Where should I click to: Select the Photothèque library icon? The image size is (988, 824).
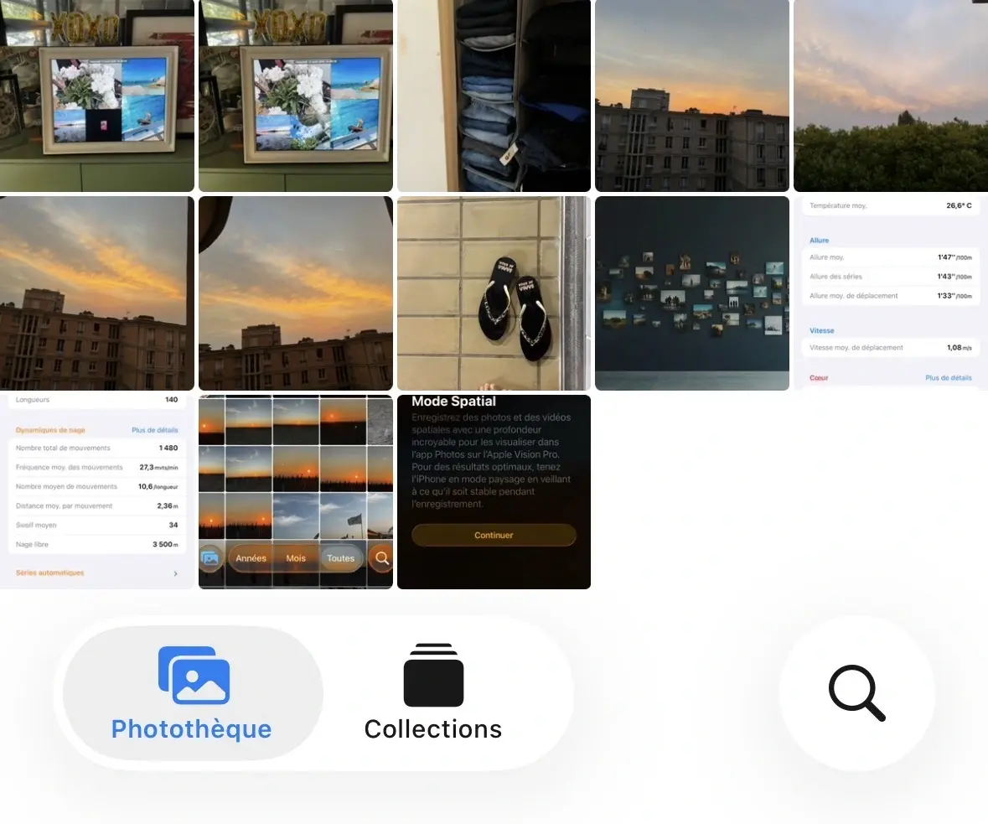pyautogui.click(x=191, y=674)
